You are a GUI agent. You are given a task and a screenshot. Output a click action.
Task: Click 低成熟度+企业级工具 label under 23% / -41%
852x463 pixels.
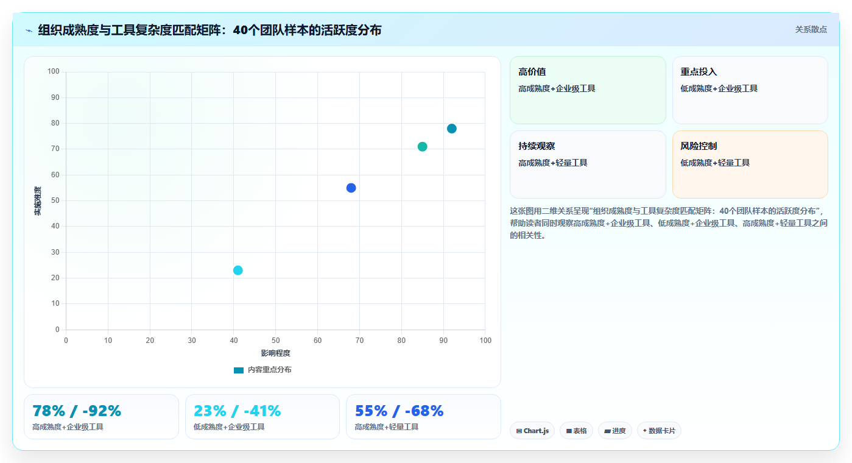click(229, 427)
